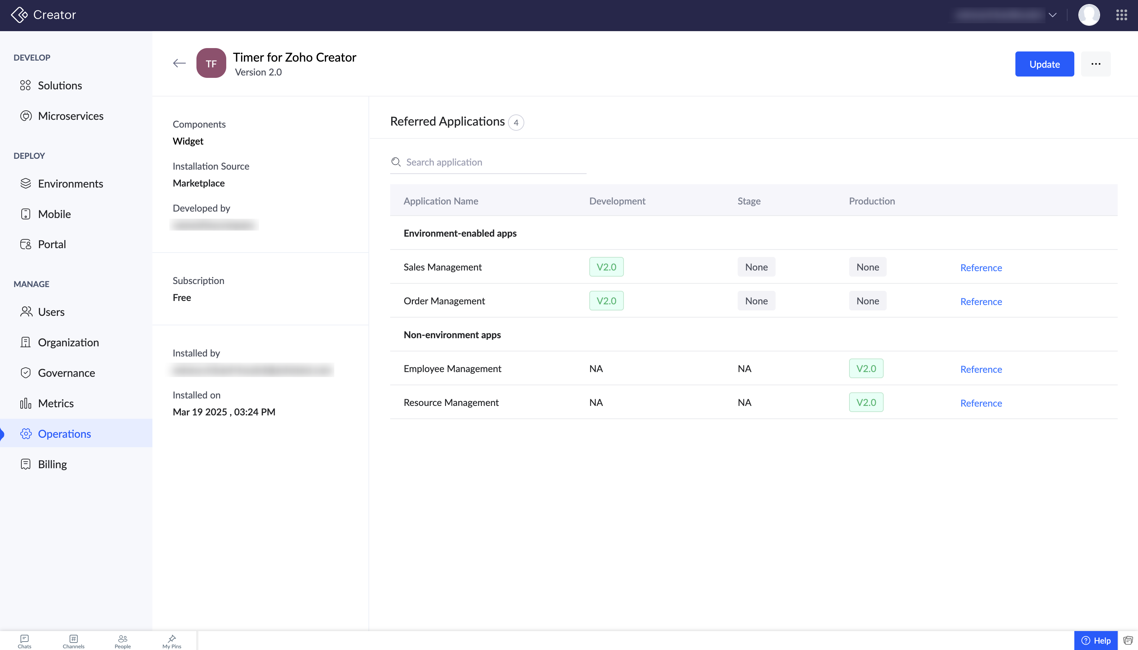Viewport: 1138px width, 650px height.
Task: Click the search magnifier icon
Action: point(396,162)
